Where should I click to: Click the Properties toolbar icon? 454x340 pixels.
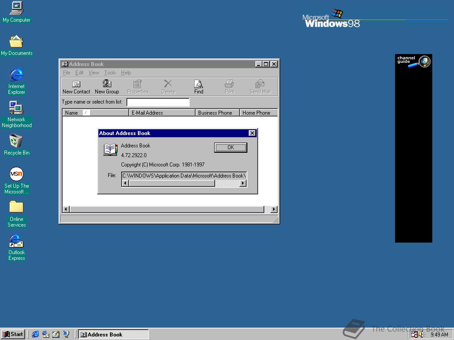137,87
